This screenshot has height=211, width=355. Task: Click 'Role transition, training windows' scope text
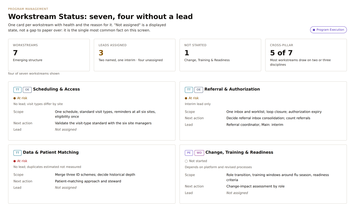[278, 178]
